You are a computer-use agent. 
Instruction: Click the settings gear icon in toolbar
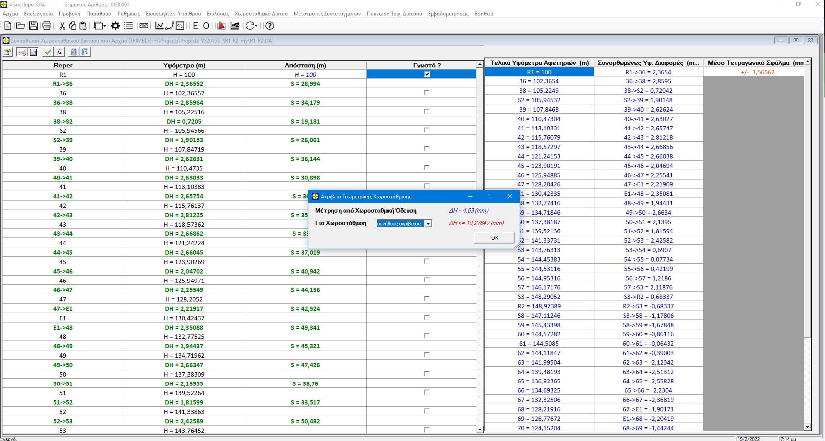tap(115, 26)
